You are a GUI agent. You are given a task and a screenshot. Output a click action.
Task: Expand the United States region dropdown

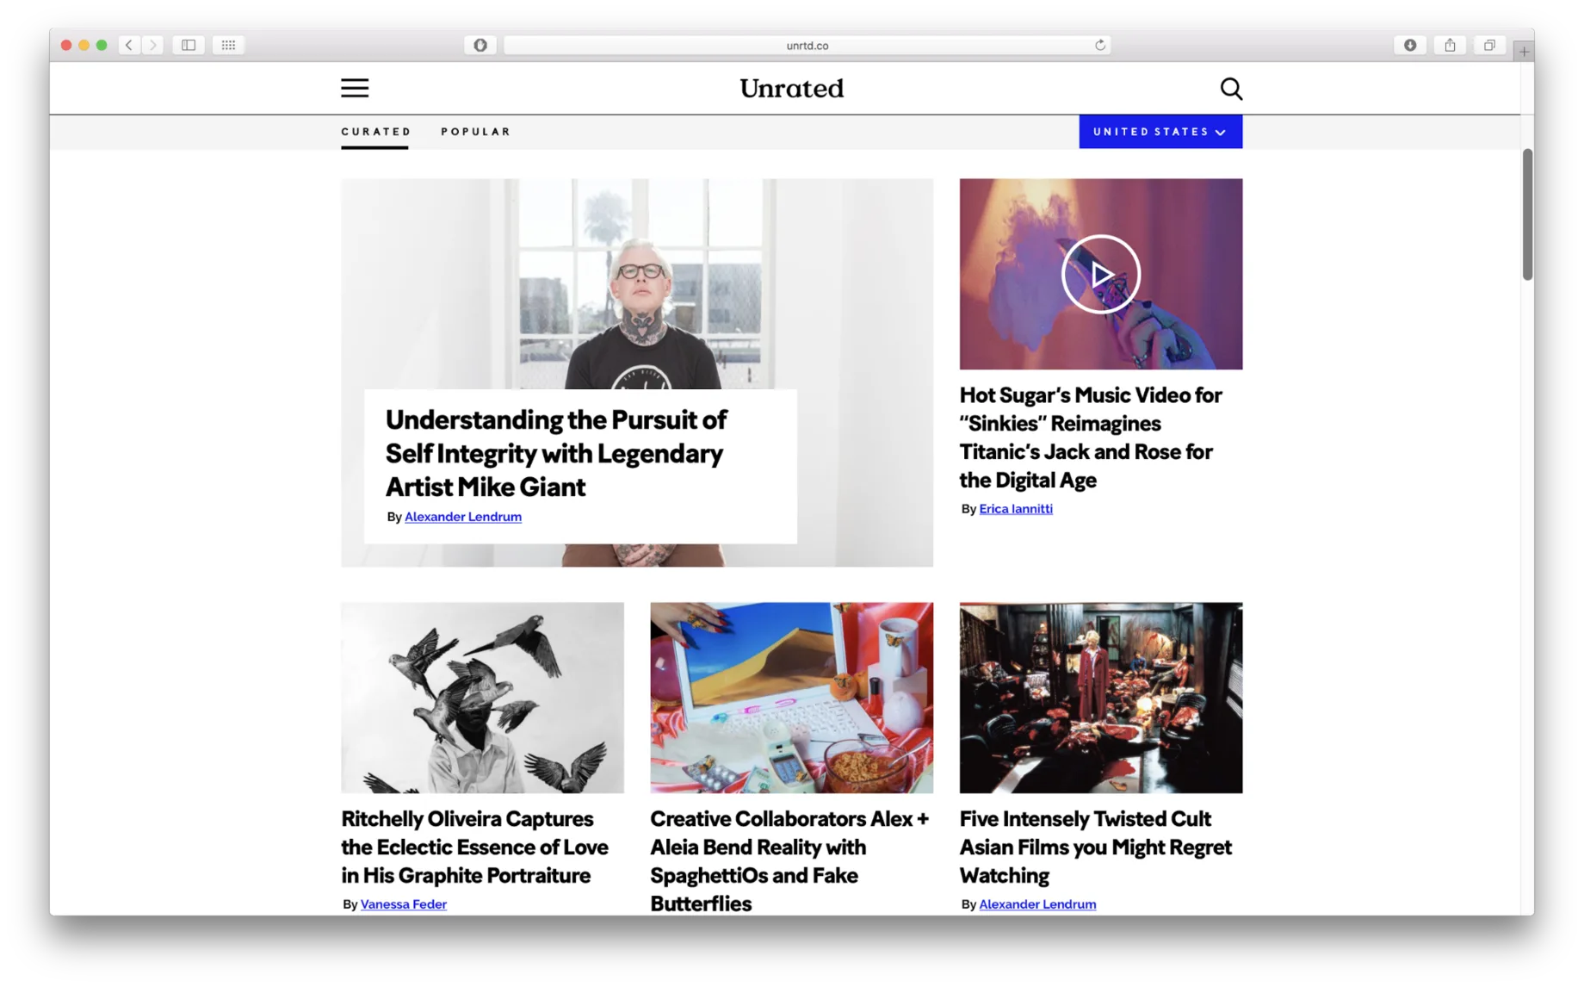point(1160,132)
